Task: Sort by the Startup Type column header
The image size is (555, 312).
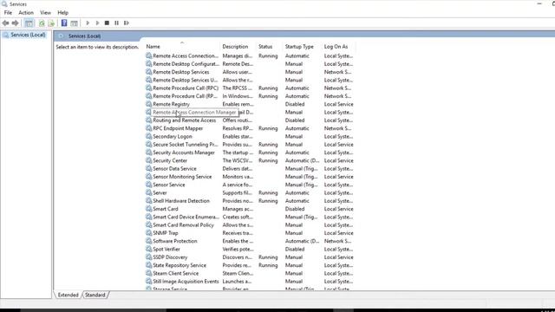Action: (299, 46)
